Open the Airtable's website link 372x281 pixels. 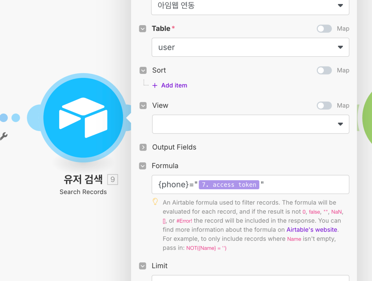click(312, 229)
